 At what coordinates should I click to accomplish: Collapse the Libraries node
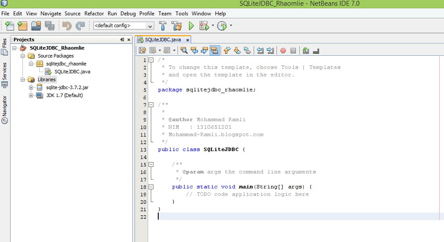click(23, 80)
